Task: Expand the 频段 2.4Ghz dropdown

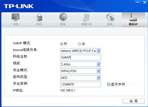Action: (x=99, y=64)
